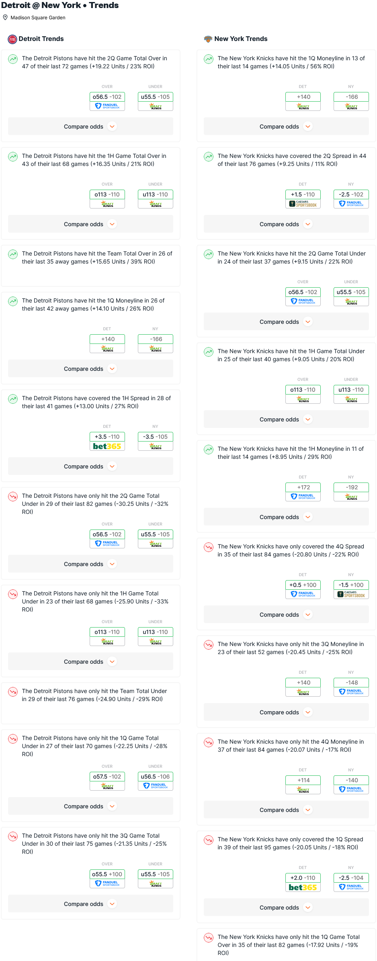This screenshot has width=377, height=961.
Task: Click the Caesars Sportsbook logo under +1.5 -110
Action: [303, 204]
